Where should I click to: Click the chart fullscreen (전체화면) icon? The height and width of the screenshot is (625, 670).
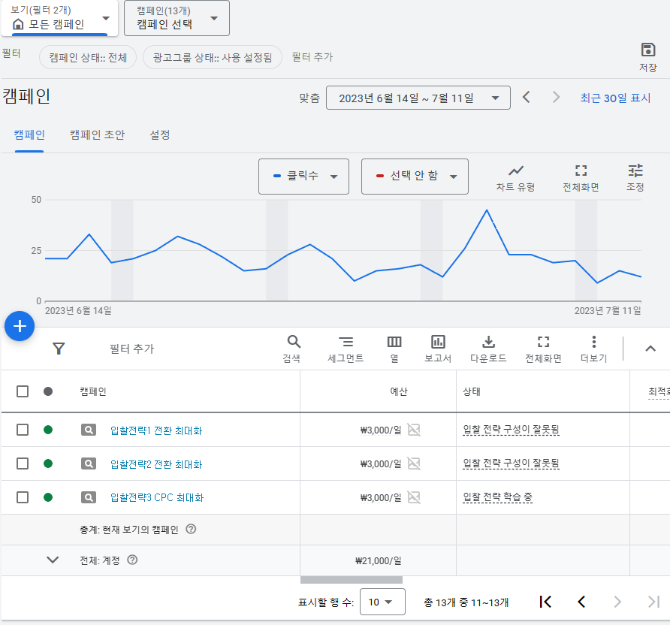[581, 171]
